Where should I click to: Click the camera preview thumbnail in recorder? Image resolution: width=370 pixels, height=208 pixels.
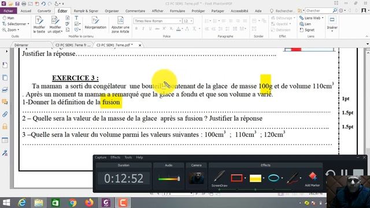point(196,178)
